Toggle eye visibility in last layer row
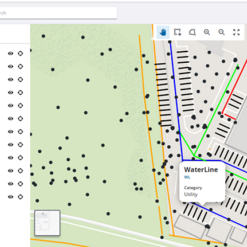 [x=10, y=197]
